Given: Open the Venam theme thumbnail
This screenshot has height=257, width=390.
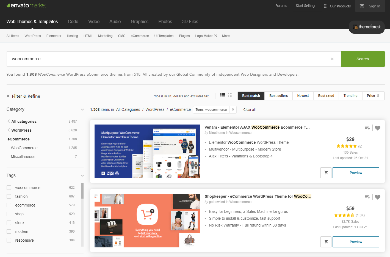Looking at the screenshot, I should 147,151.
